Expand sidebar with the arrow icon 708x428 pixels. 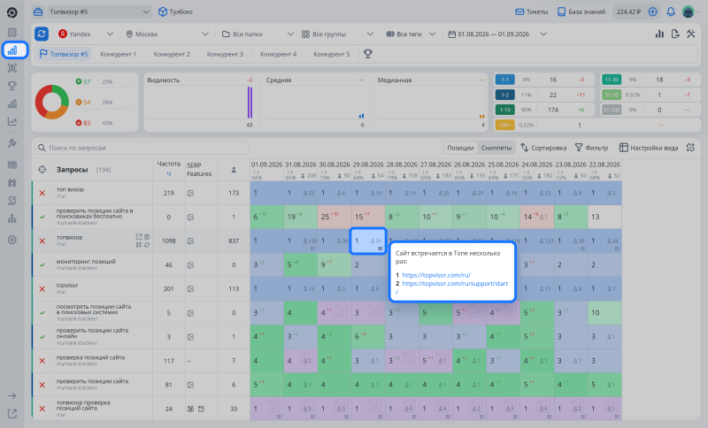12,396
